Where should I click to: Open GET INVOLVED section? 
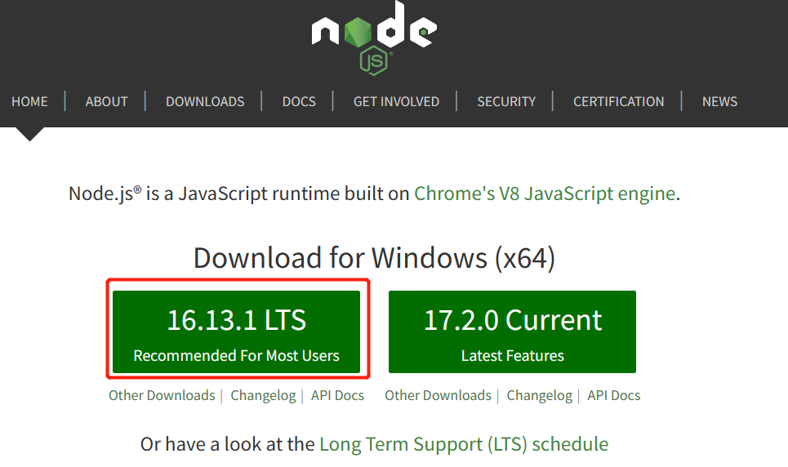pos(397,101)
